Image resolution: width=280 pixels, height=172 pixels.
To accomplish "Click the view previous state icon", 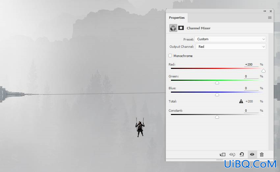I will pyautogui.click(x=232, y=155).
